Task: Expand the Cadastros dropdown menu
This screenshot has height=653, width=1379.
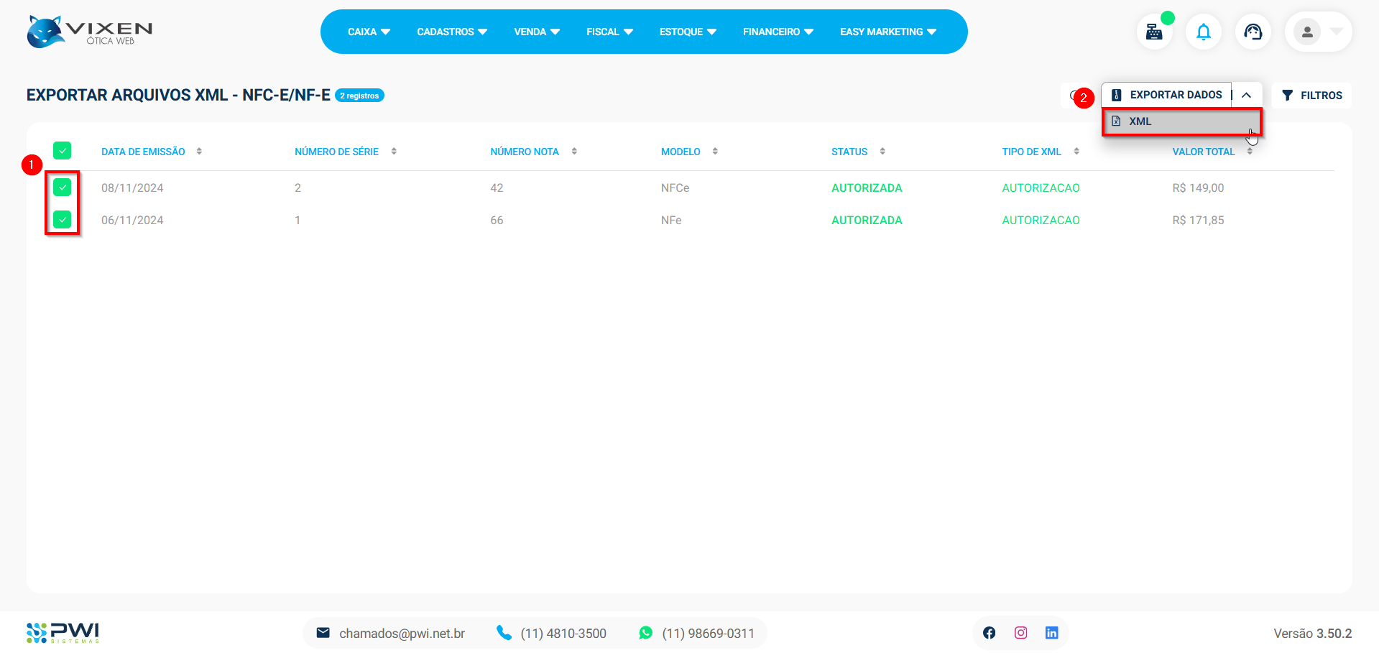Action: [x=451, y=32]
